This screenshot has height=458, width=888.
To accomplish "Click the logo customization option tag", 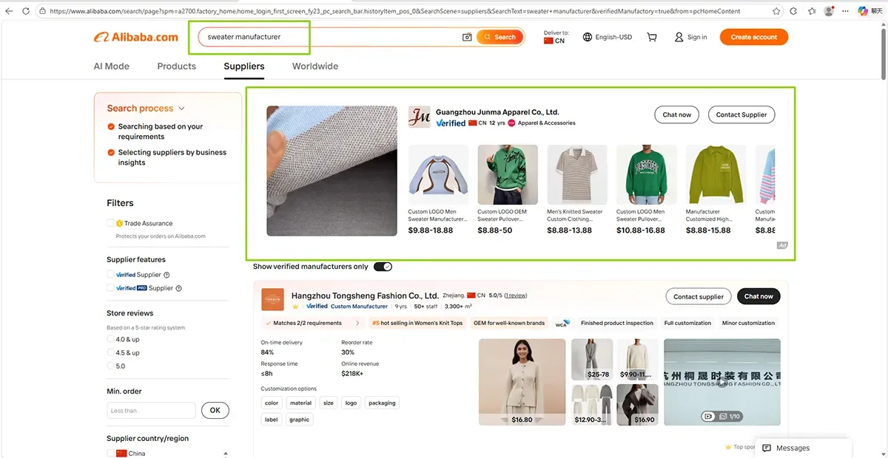I will pos(351,403).
